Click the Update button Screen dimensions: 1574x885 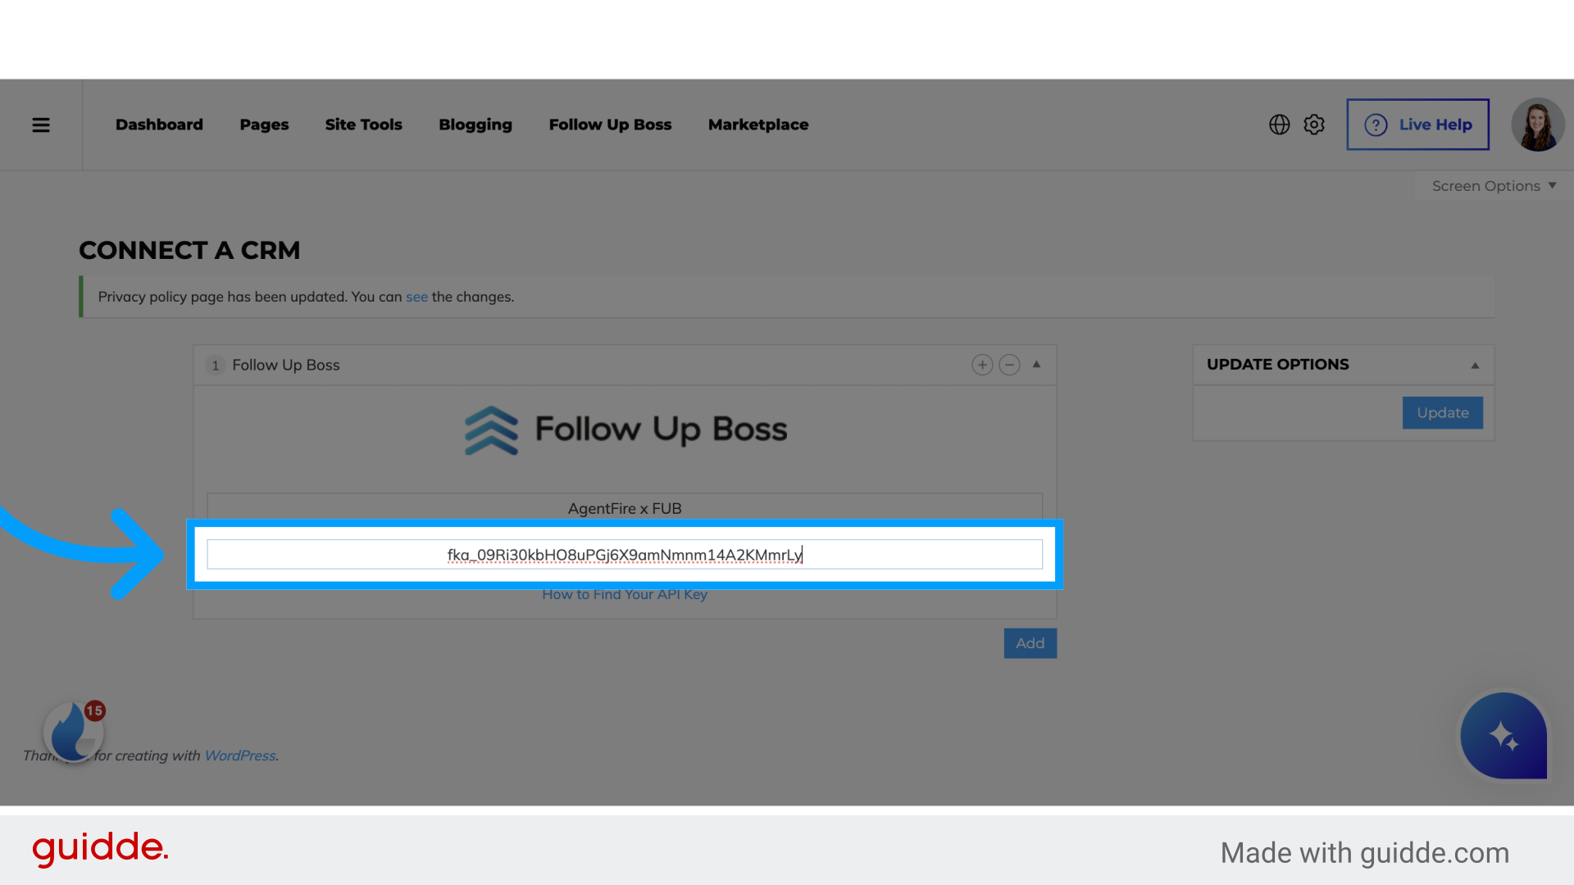(x=1442, y=413)
